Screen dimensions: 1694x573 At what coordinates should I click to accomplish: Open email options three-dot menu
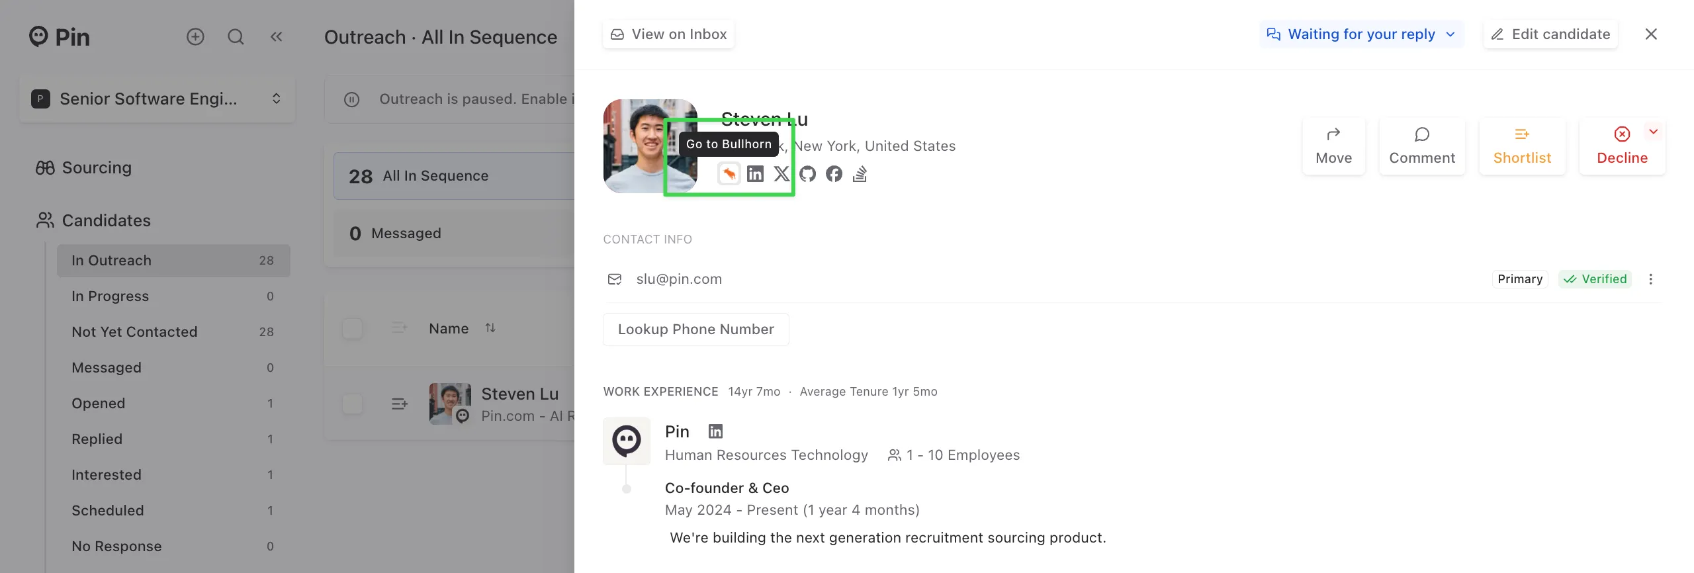pos(1650,279)
